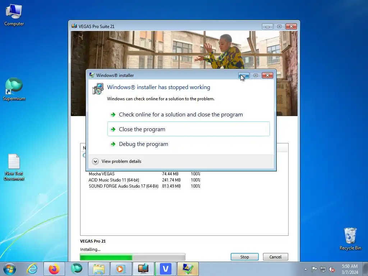Viewport: 368px width, 276px height.
Task: Click the Installing... status text
Action: pos(90,249)
